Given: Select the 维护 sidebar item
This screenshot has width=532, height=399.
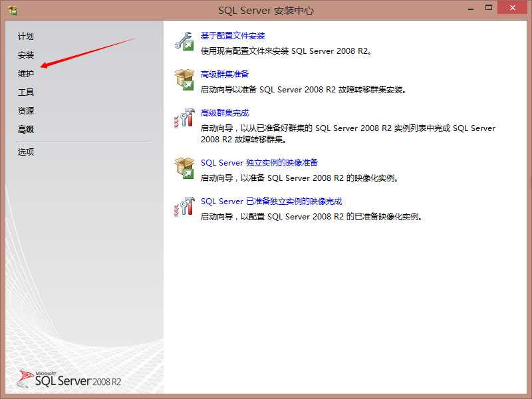Looking at the screenshot, I should 26,73.
